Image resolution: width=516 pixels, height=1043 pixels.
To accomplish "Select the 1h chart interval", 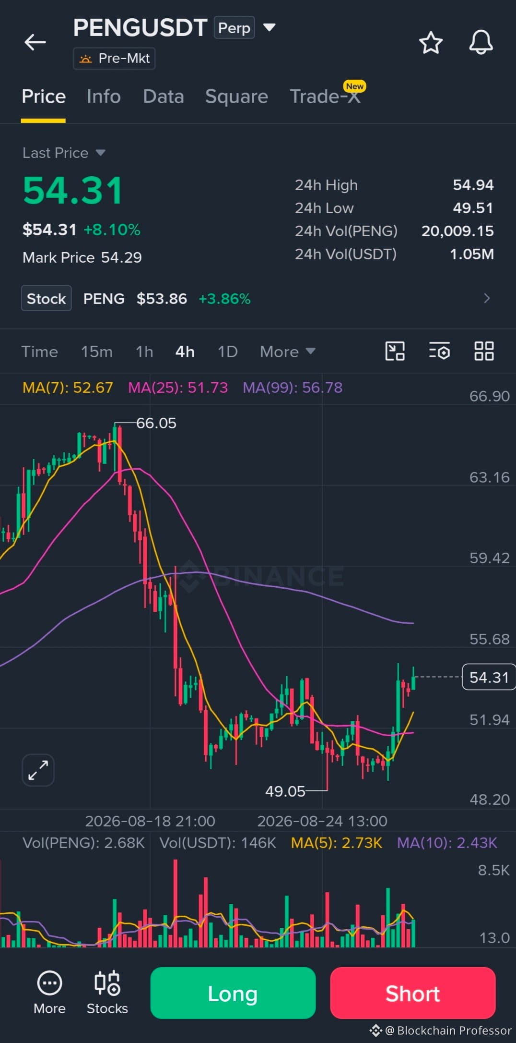I will point(144,352).
